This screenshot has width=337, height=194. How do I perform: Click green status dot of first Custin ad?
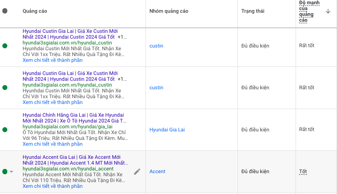[x=5, y=46]
